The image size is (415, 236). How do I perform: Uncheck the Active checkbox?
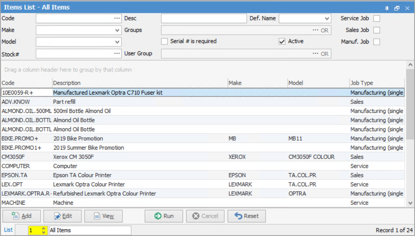[x=282, y=42]
